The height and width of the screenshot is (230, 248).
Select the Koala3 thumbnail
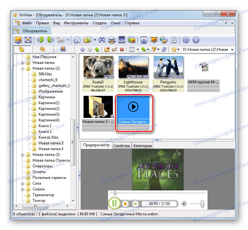click(x=98, y=74)
